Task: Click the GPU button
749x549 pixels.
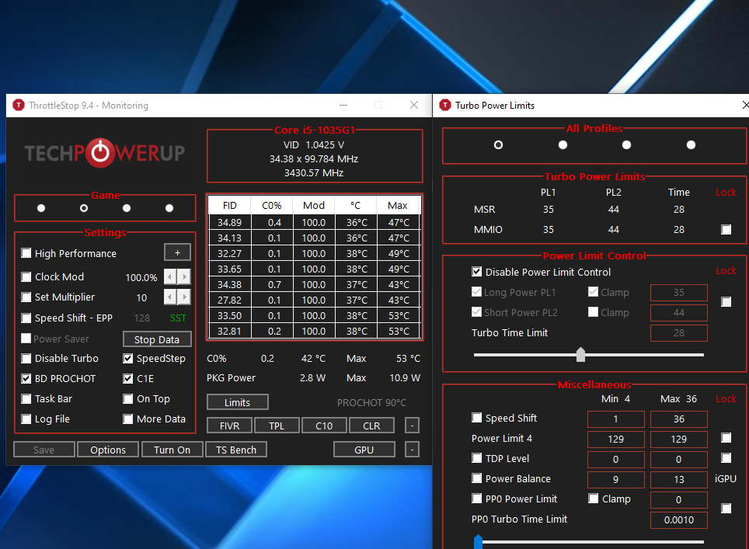Action: tap(364, 450)
